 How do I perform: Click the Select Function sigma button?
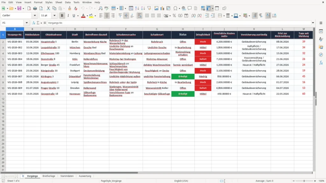point(38,23)
